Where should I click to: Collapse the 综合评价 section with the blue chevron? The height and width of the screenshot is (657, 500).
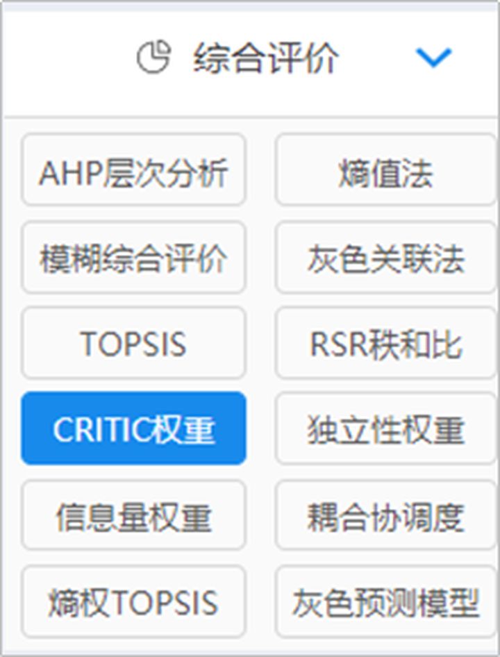click(433, 58)
